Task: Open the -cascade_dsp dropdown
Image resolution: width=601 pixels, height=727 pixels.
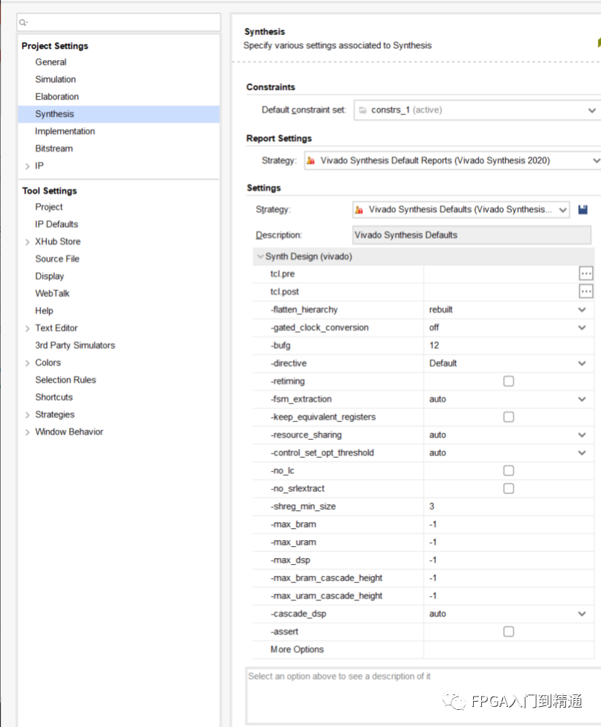Action: pos(582,613)
